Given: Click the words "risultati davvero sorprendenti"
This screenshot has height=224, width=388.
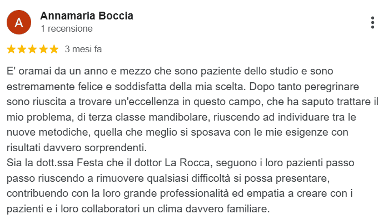Looking at the screenshot, I should [74, 148].
